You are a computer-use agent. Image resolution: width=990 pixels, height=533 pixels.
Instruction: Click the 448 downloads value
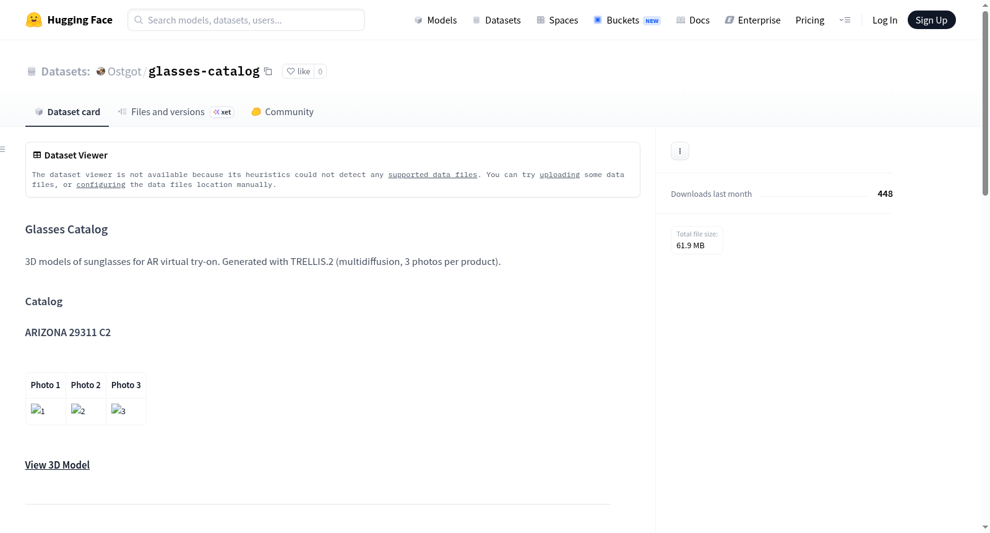click(885, 194)
